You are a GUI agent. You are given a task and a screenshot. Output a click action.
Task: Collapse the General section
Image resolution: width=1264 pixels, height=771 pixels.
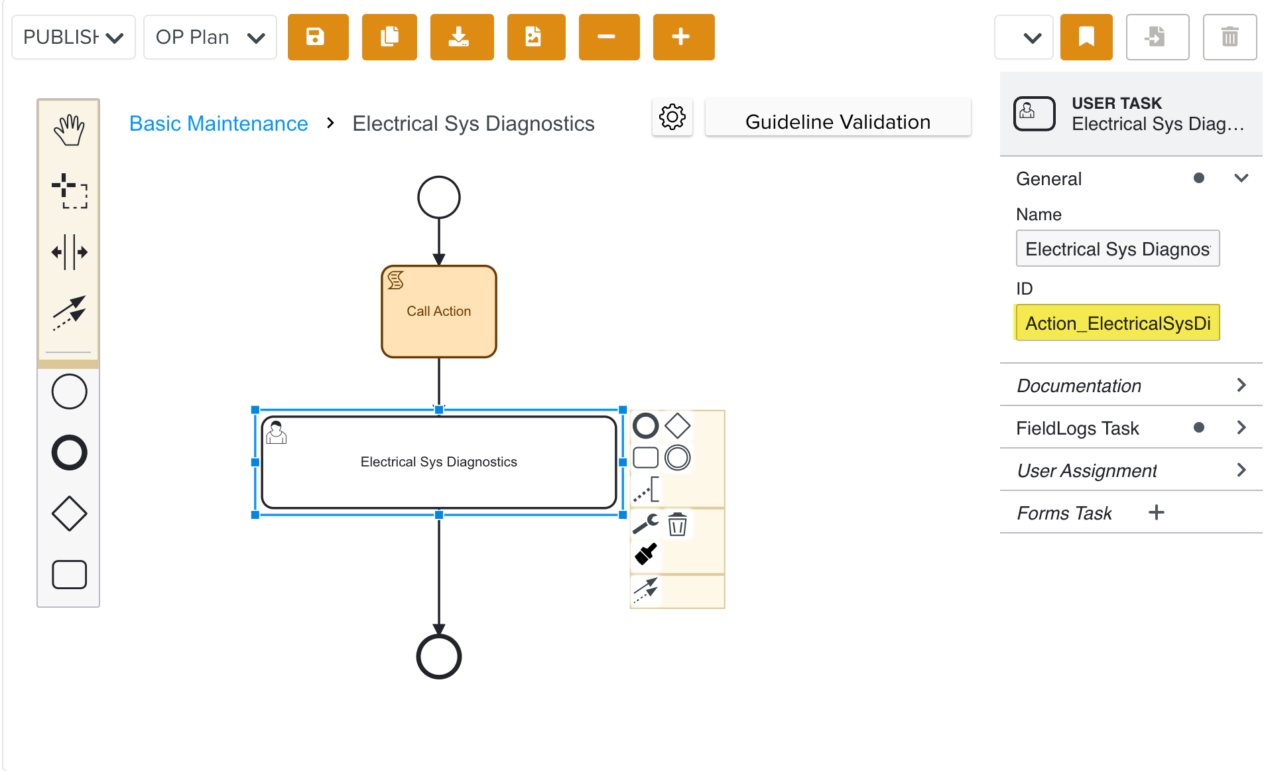coord(1241,178)
